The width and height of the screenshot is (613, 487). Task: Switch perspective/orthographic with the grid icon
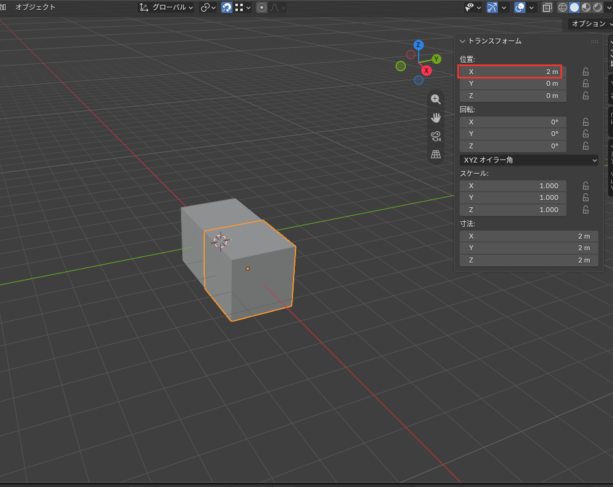[435, 154]
